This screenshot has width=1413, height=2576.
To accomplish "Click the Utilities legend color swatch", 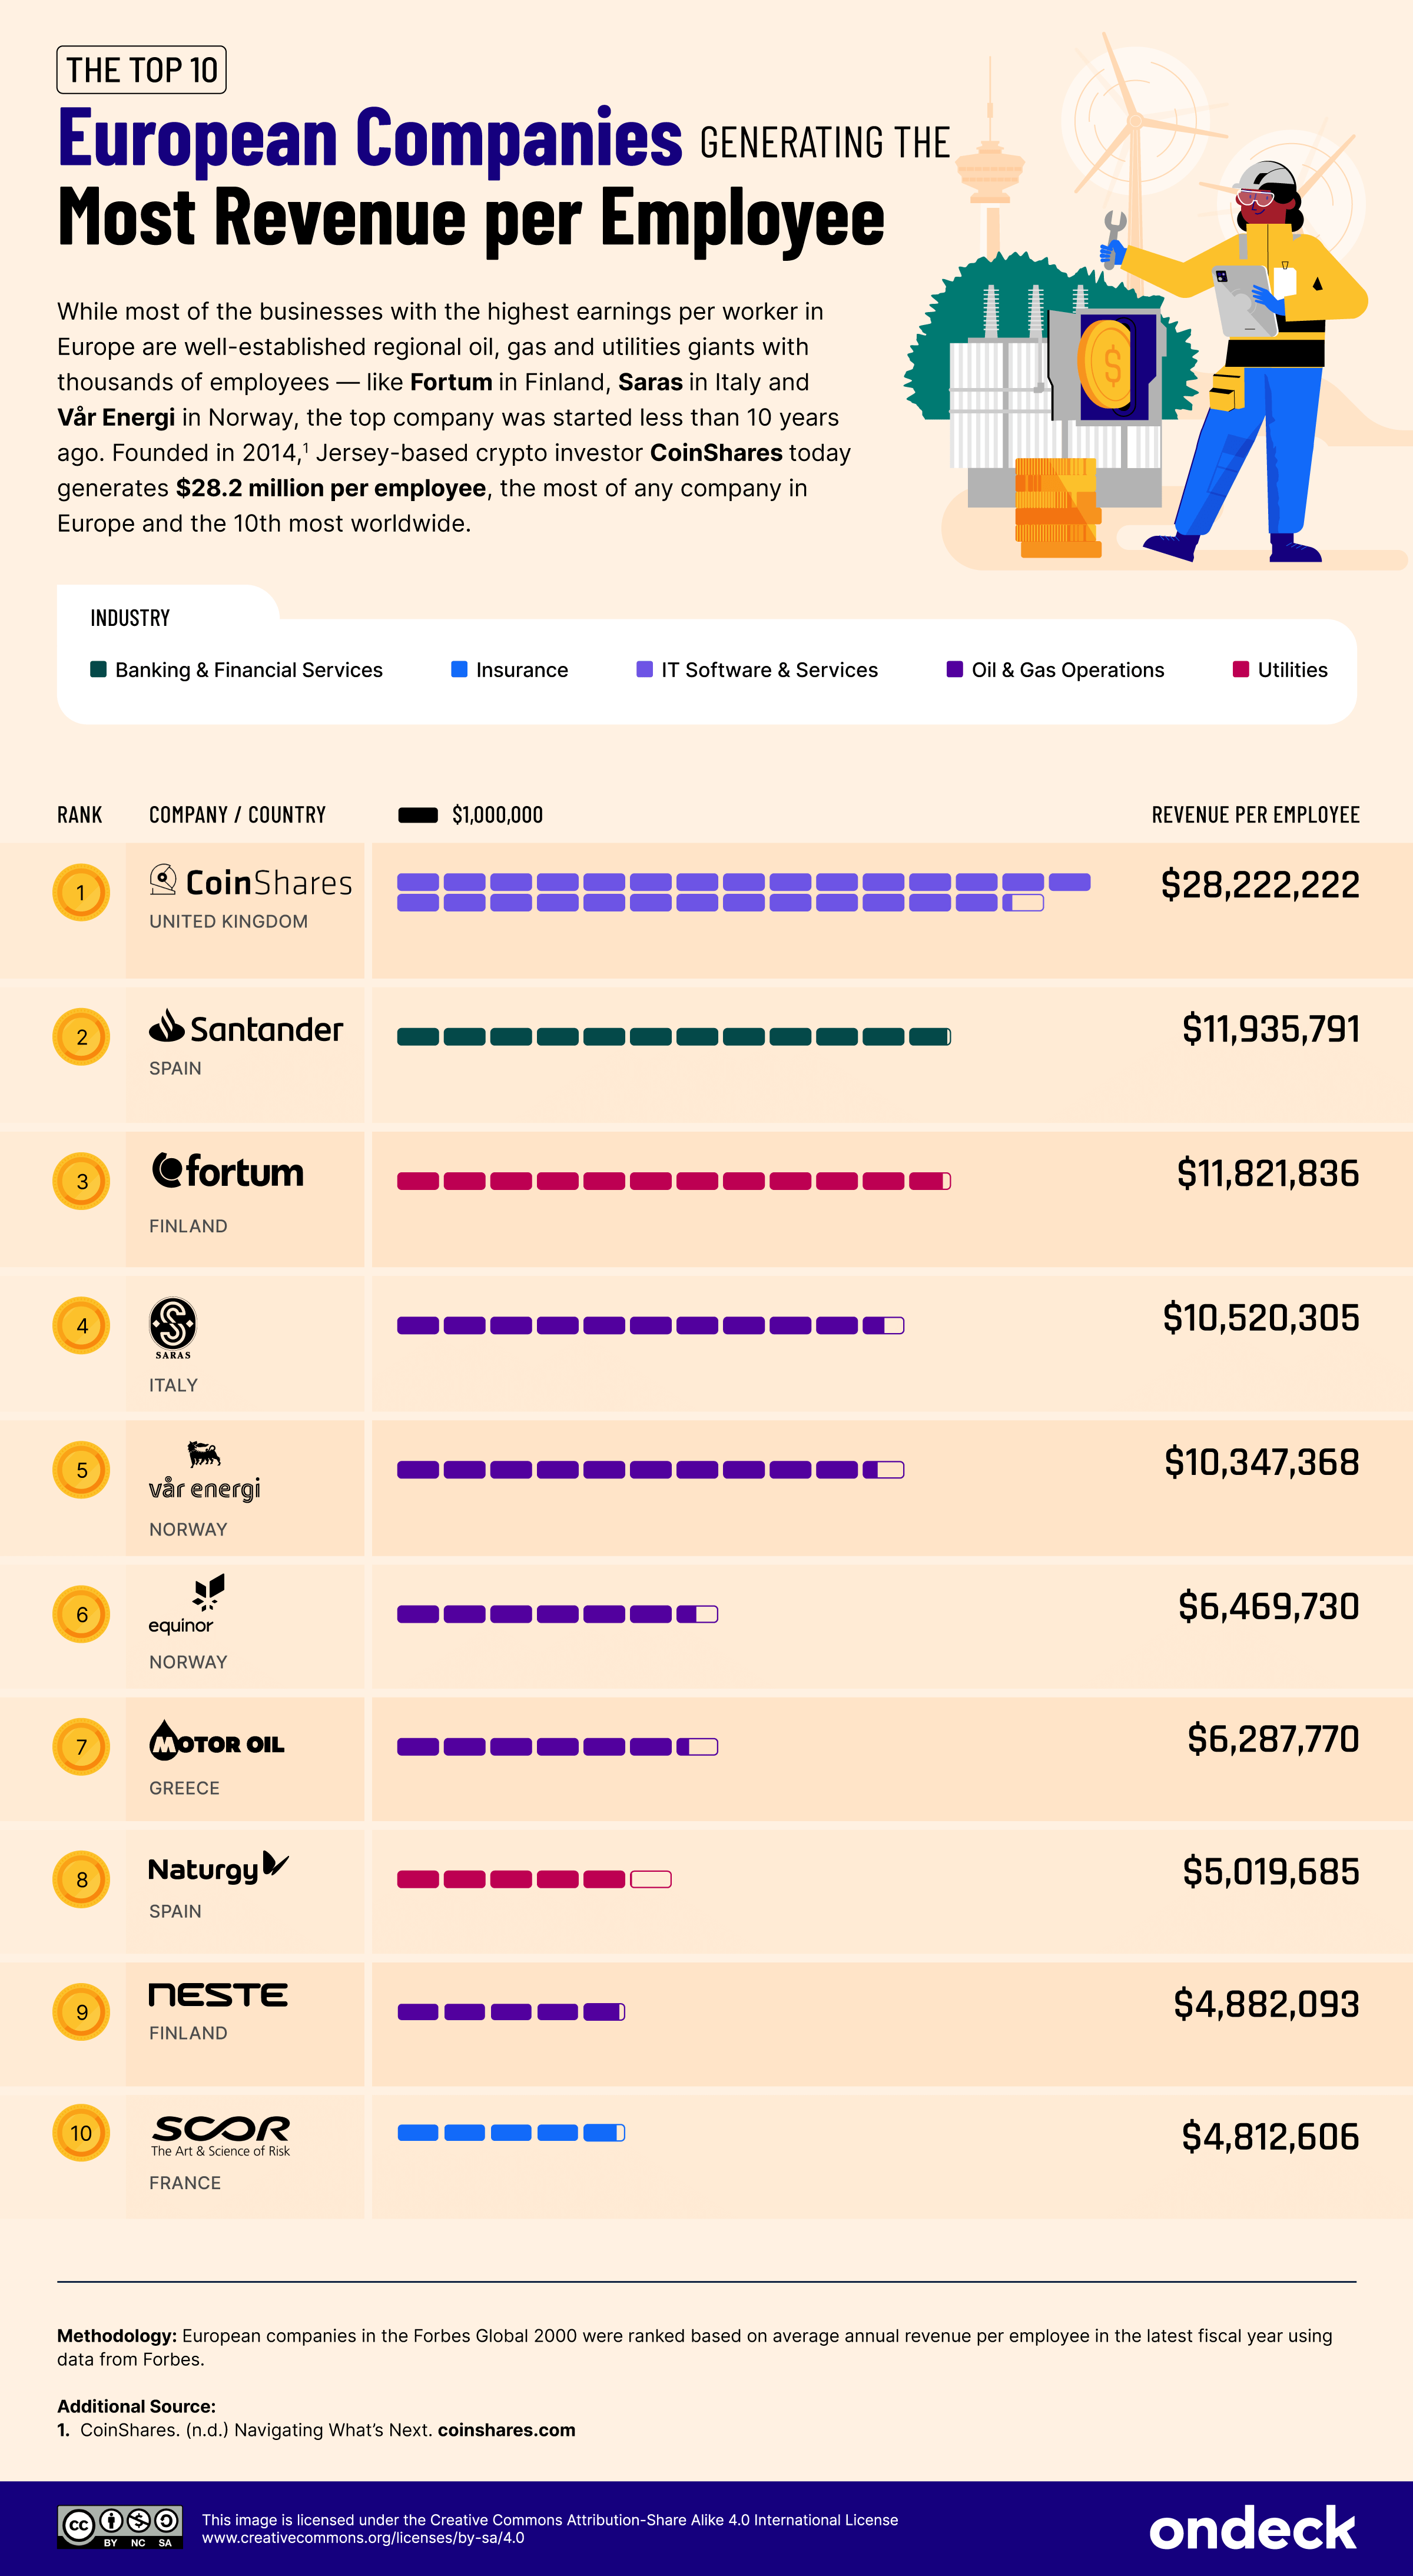I will pos(1241,670).
